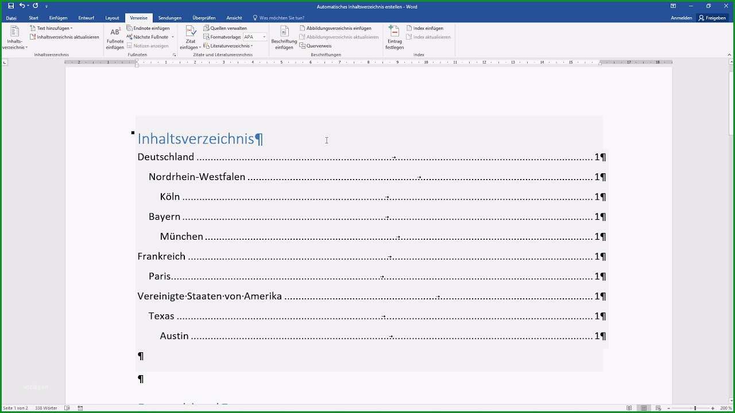Switch to Read Mode view
The height and width of the screenshot is (413, 735).
click(x=629, y=408)
